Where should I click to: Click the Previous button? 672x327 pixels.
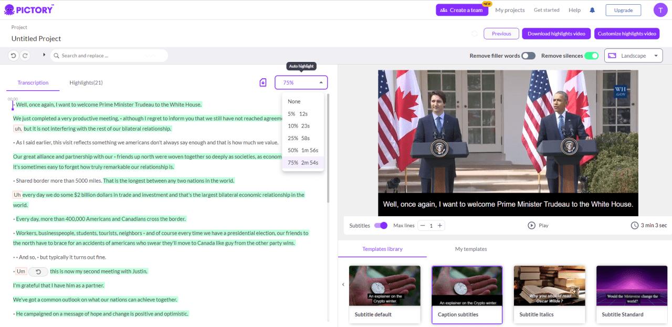tap(501, 34)
